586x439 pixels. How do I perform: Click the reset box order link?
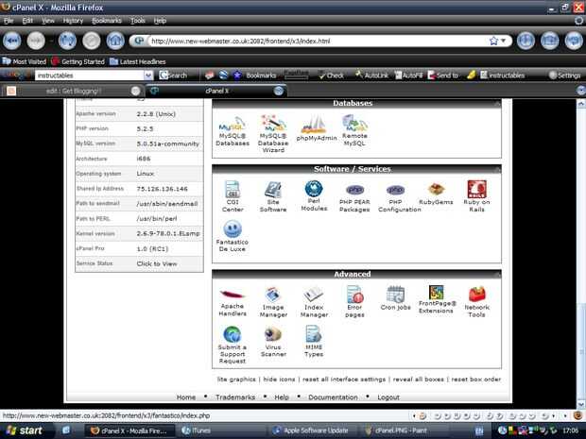(475, 380)
